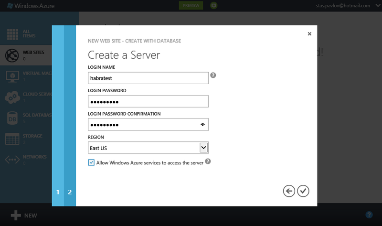
Task: Click the Windows Azure logo
Action: (x=31, y=6)
